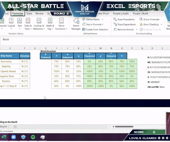
Task: Select the W: 6;85;86;87 text
Action: 154,82
